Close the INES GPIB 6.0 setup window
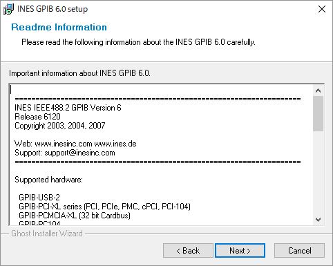Viewport: 333px width, 266px height. pyautogui.click(x=321, y=9)
